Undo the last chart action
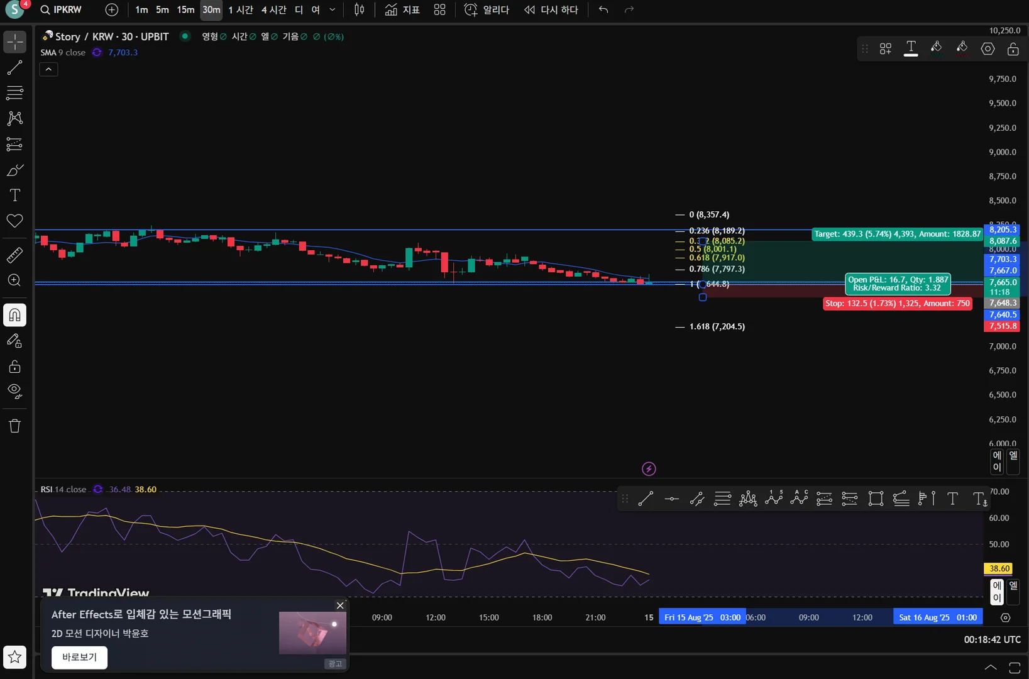The image size is (1029, 679). pyautogui.click(x=603, y=10)
